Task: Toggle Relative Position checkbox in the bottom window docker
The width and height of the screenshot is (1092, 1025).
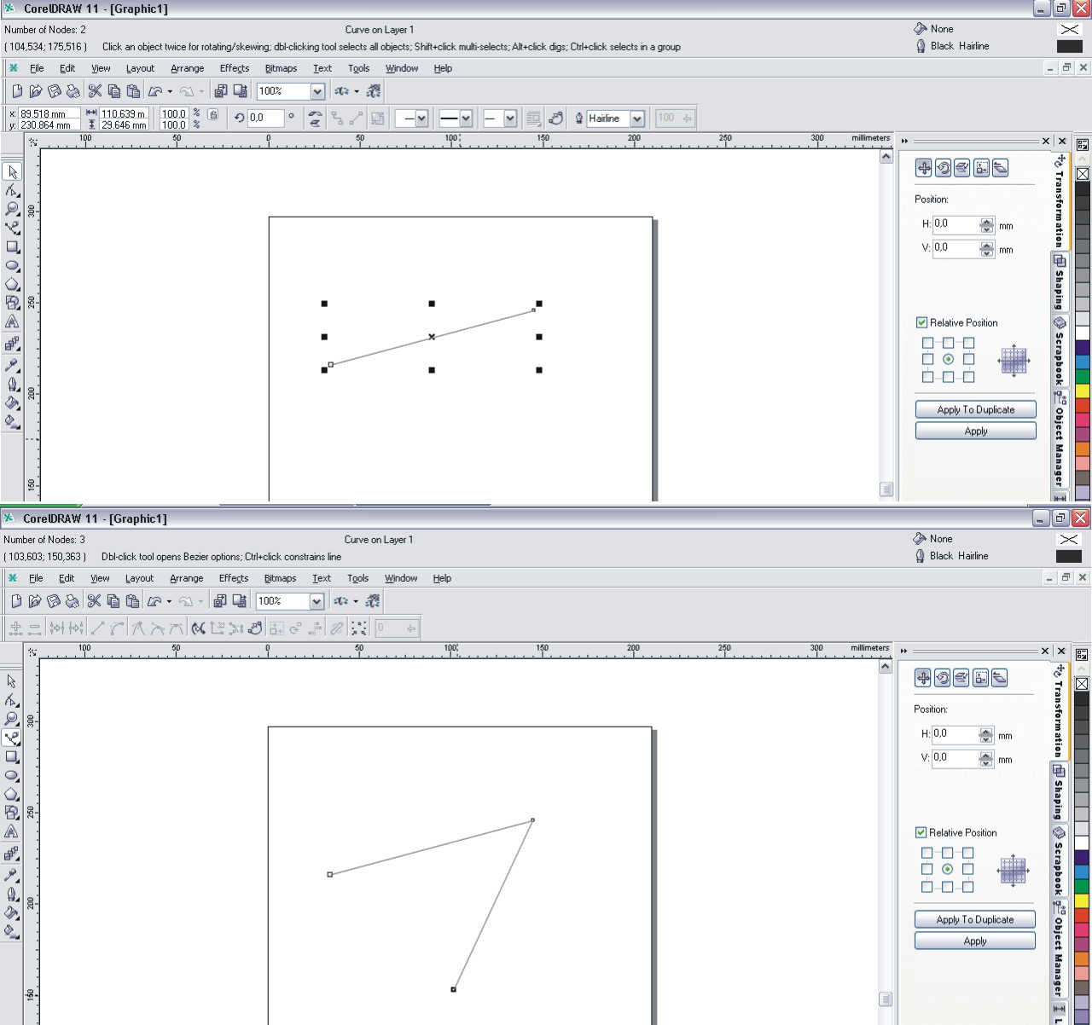Action: tap(921, 832)
